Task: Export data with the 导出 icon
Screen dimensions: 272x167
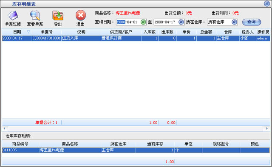Action: click(58, 18)
